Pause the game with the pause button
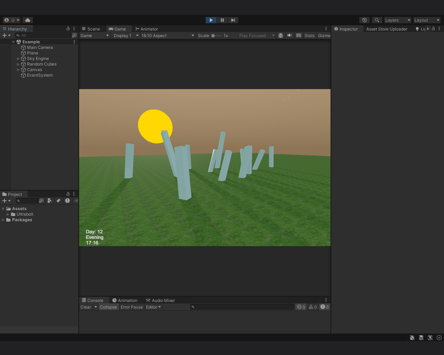444x355 pixels. pyautogui.click(x=222, y=20)
